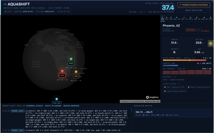
Task: Click the GGL-TX → GGL-FI executed shift card
Action: (x=173, y=113)
